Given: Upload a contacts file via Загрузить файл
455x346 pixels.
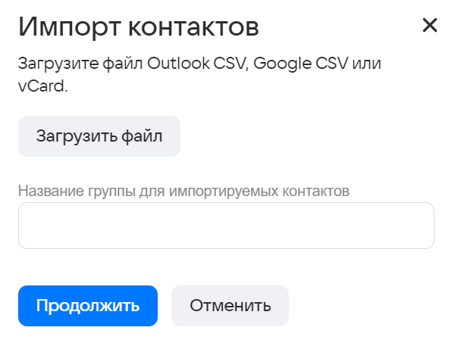Looking at the screenshot, I should 99,136.
